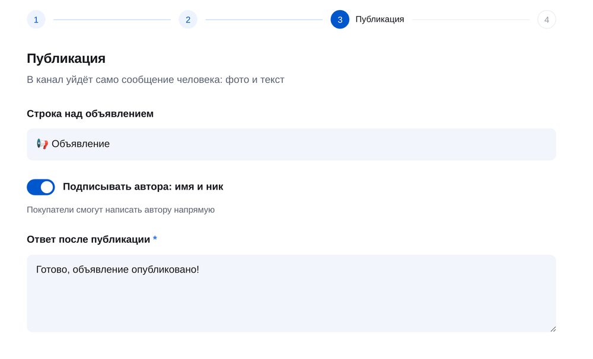The width and height of the screenshot is (593, 359).
Task: Go to step 1 in the stepper
Action: click(36, 20)
